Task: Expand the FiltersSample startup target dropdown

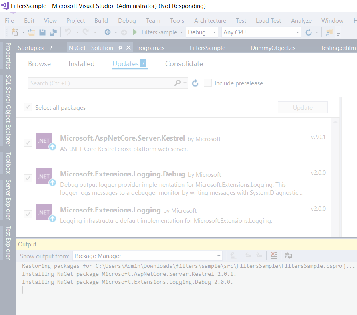Action: (181, 32)
